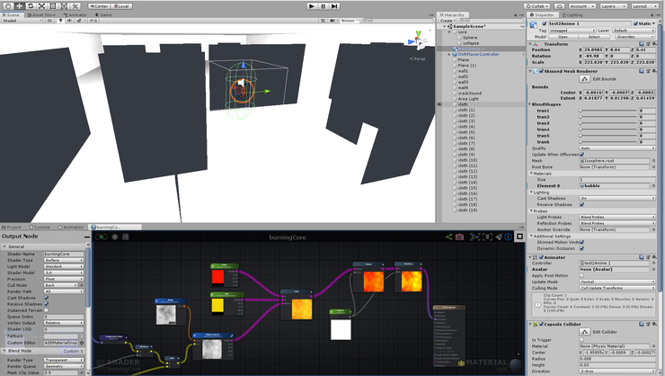Open the custom editor tools icon
Screen dimensions: 665x376
pos(75,6)
